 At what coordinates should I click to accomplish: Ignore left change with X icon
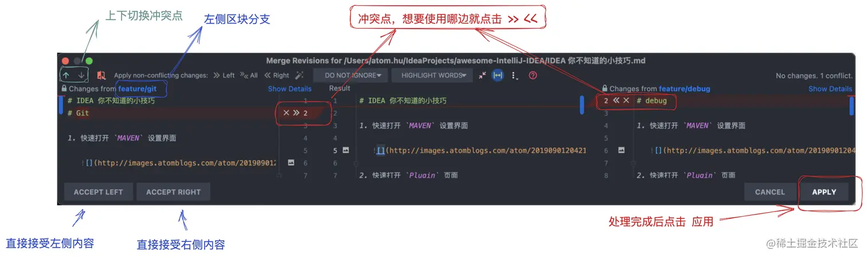[x=286, y=113]
